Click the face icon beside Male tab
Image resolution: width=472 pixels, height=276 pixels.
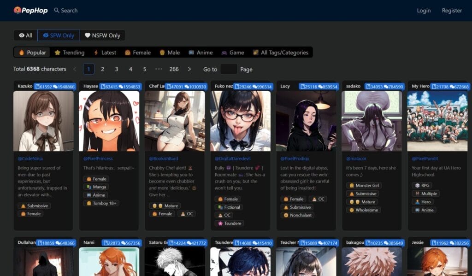[x=162, y=53]
